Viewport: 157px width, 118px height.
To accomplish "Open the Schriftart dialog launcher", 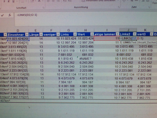I will 43,7.
